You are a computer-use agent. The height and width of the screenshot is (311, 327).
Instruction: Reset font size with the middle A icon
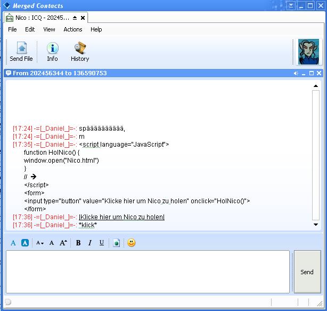click(x=52, y=243)
